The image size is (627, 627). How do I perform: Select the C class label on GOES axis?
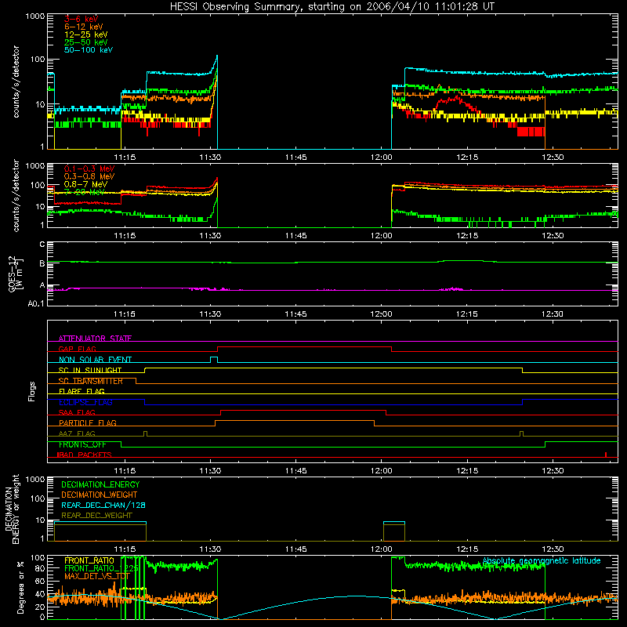(x=42, y=245)
